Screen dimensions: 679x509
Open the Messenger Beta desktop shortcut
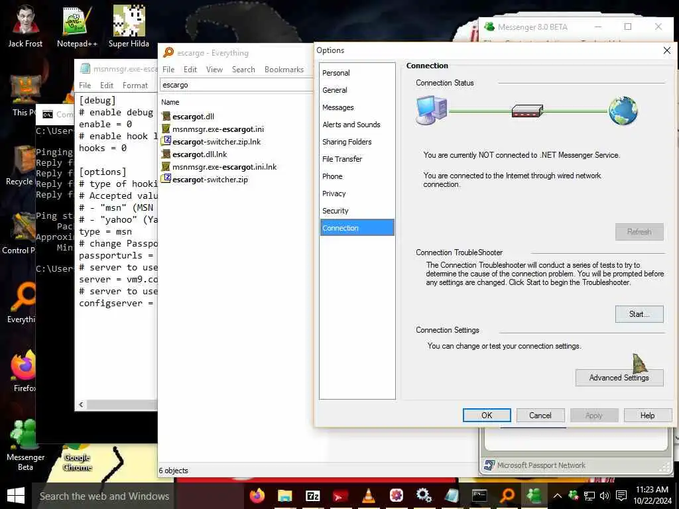[25, 445]
